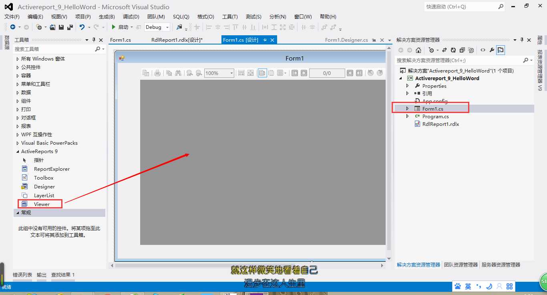Switch to 服务器资源管理器 panel tab
Screen dimensions: 547x295
[x=501, y=265]
